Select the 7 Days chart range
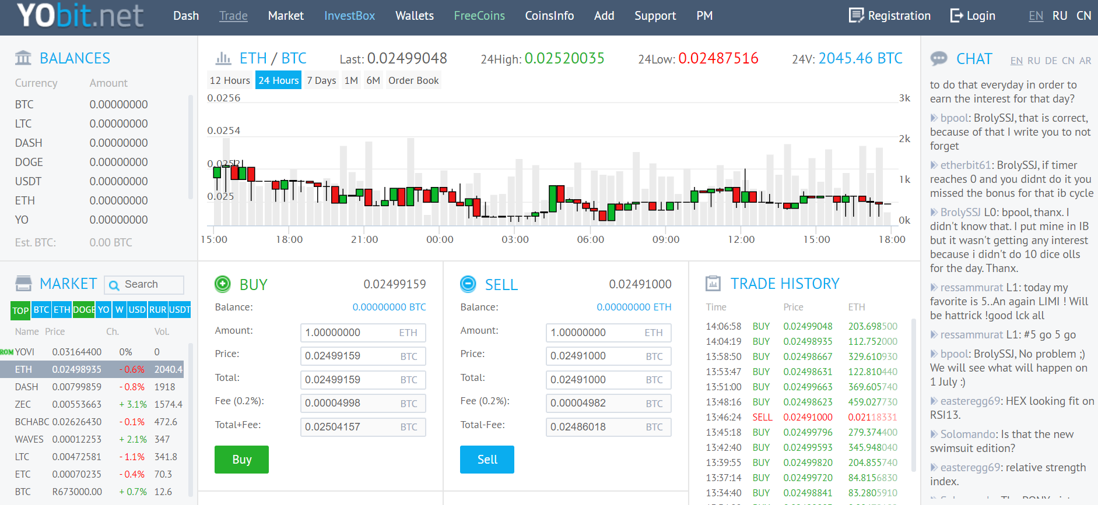The height and width of the screenshot is (505, 1098). pyautogui.click(x=321, y=80)
